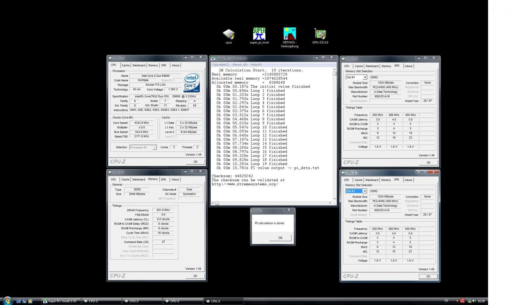
Task: Click the CAS# Latency value '6.0 clocks'
Action: pos(163,219)
